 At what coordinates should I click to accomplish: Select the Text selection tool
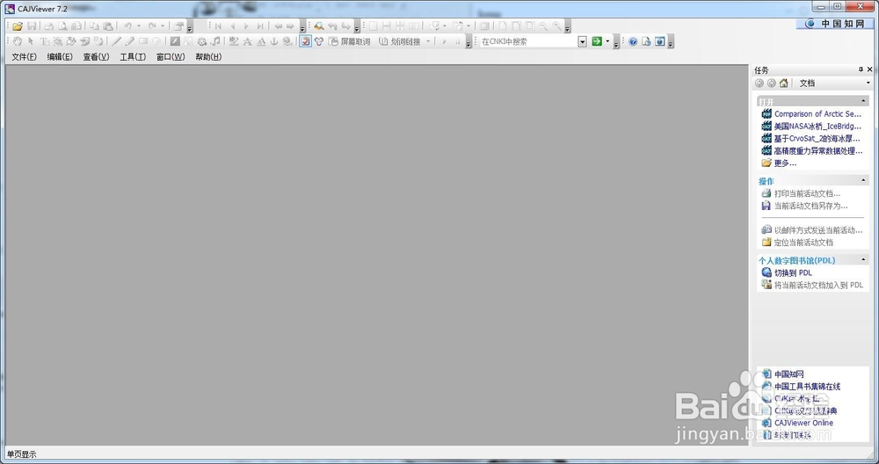(44, 41)
